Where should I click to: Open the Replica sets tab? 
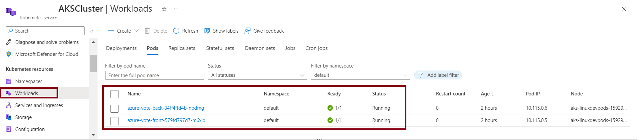click(182, 48)
